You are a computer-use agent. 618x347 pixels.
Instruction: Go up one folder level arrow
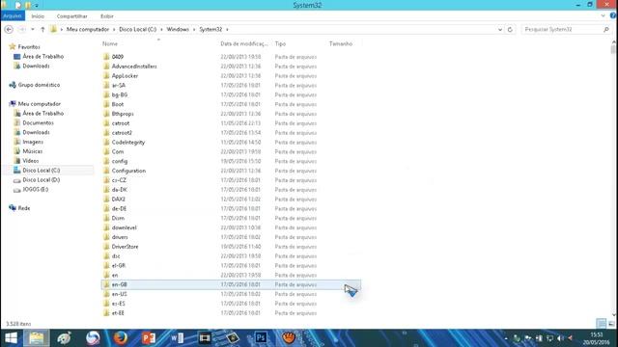point(42,30)
